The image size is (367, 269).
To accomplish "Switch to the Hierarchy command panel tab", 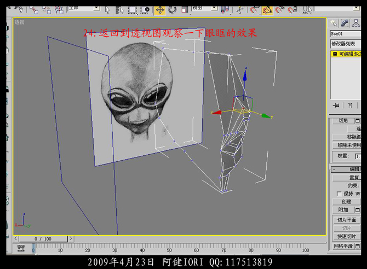I will coord(355,23).
